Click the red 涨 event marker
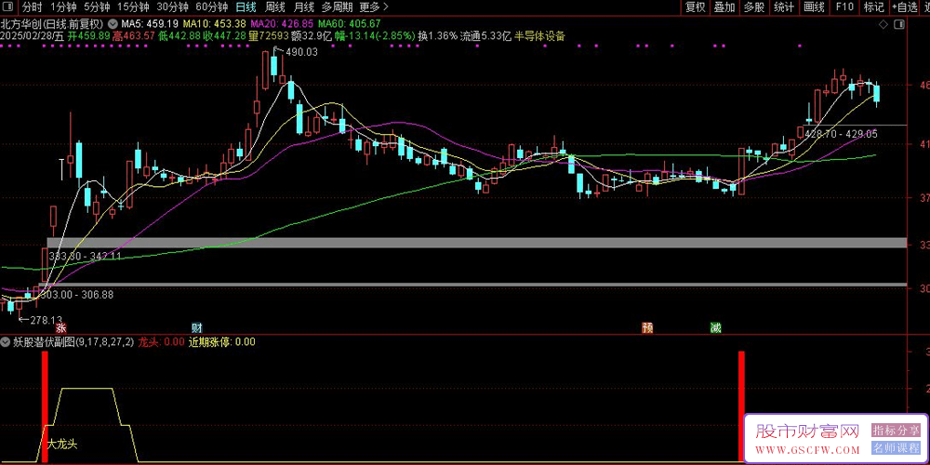This screenshot has height=465, width=930. pos(60,328)
